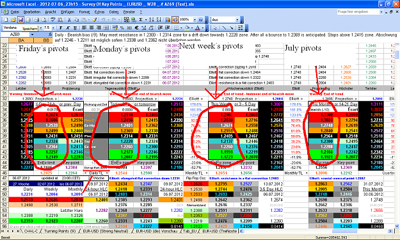Apply percent style format
Viewport: 400px width, 240px height.
coord(122,28)
